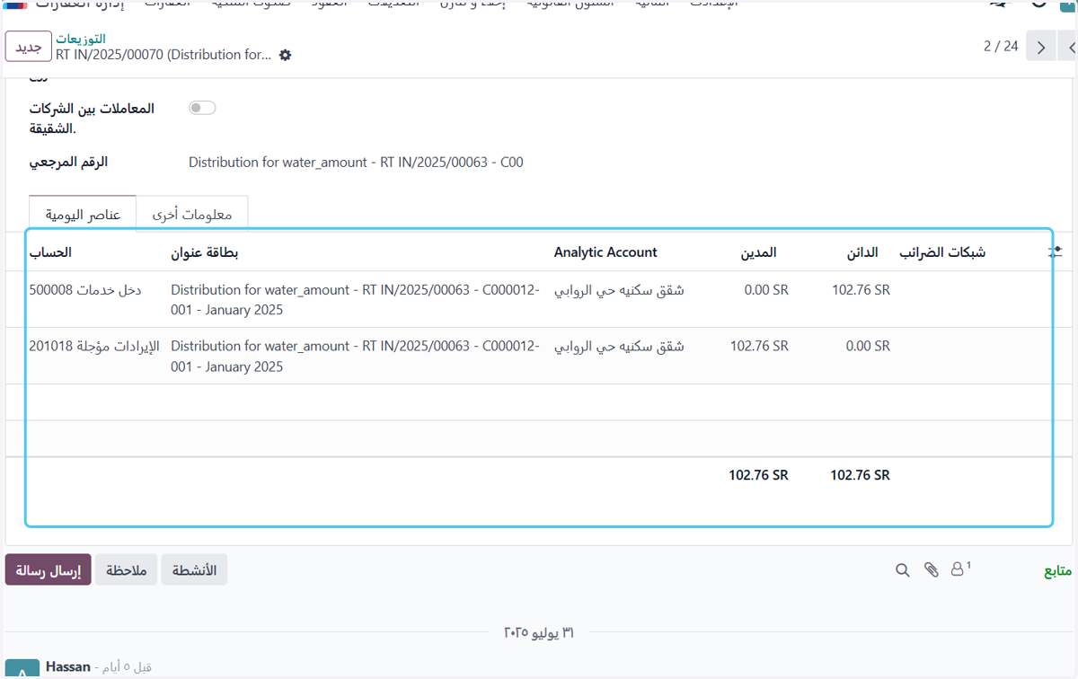
Task: Sort by the الدائن column header
Action: tap(862, 252)
